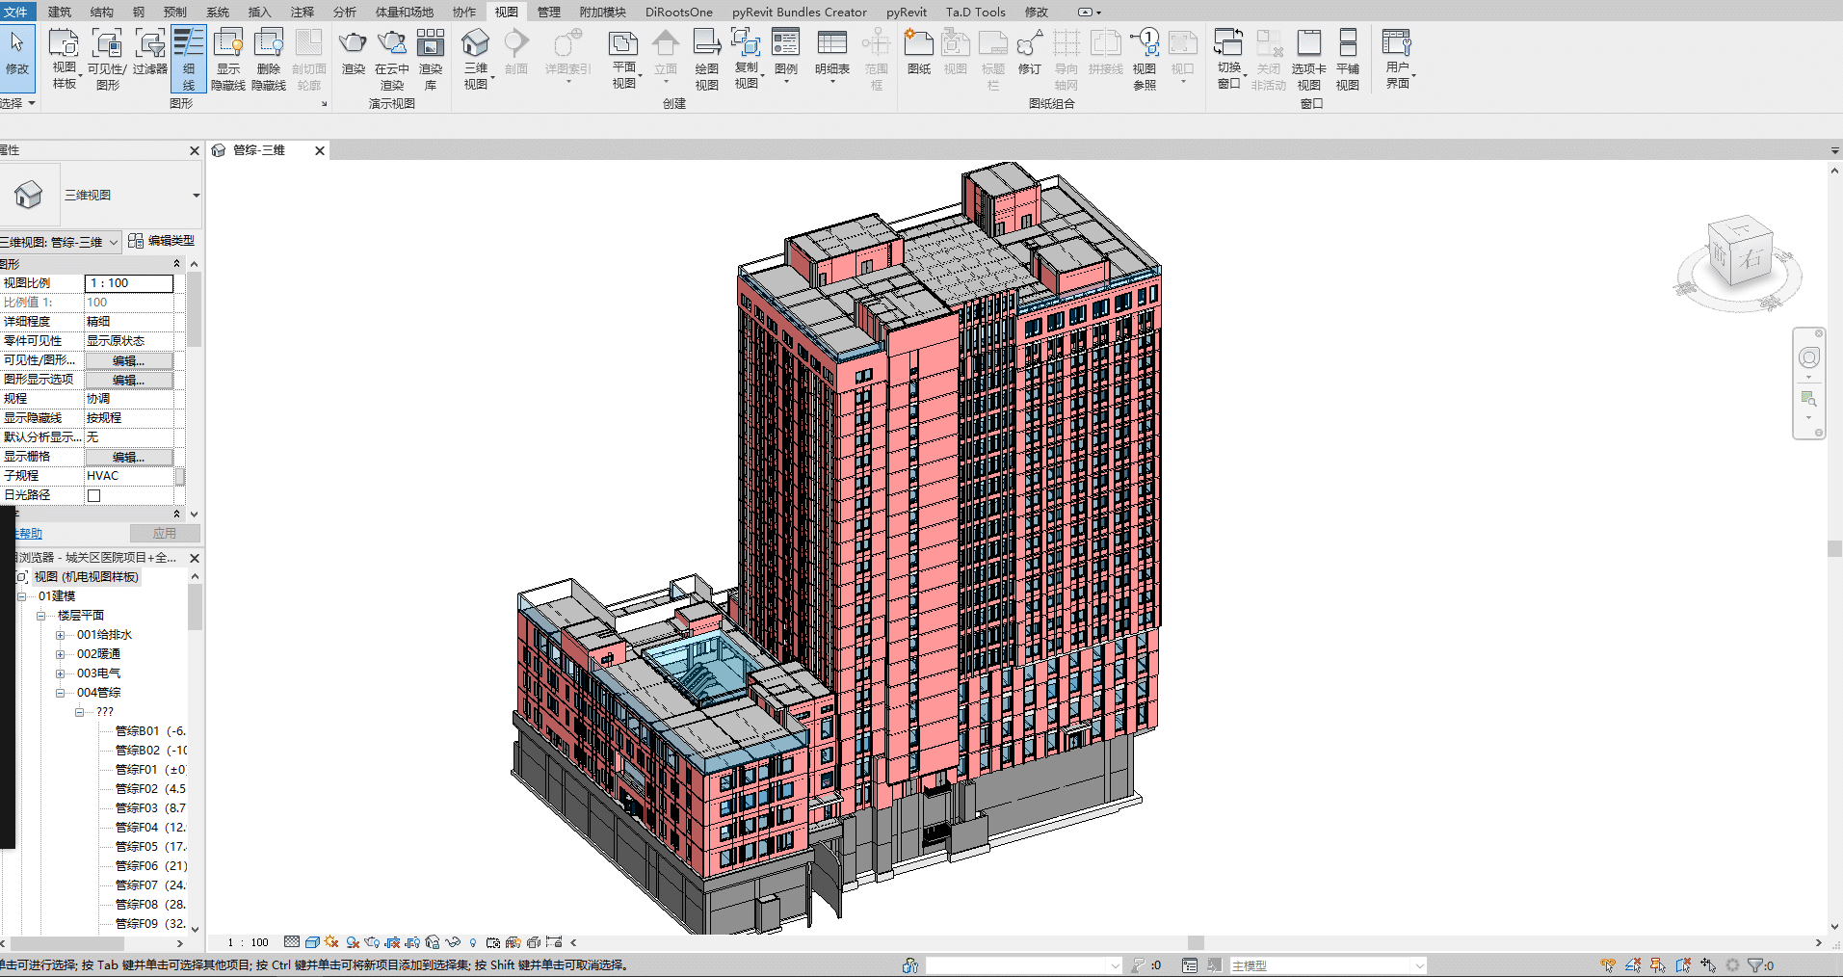This screenshot has height=977, width=1843.
Task: Open view 管综B01 in project browser
Action: point(150,731)
